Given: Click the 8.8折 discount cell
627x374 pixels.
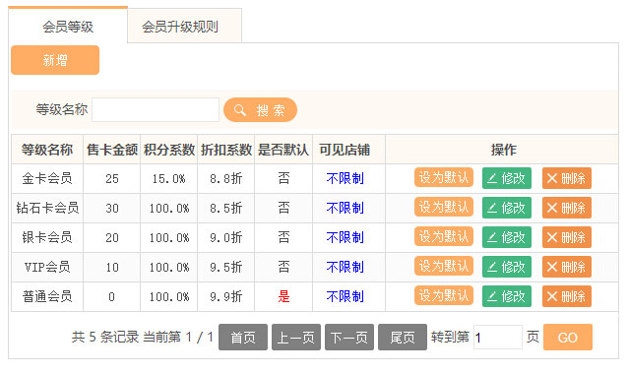Looking at the screenshot, I should 226,178.
